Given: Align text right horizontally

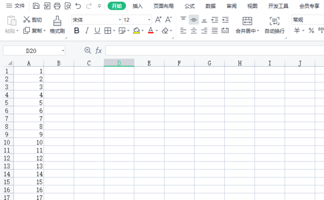Looking at the screenshot, I should pos(204,31).
